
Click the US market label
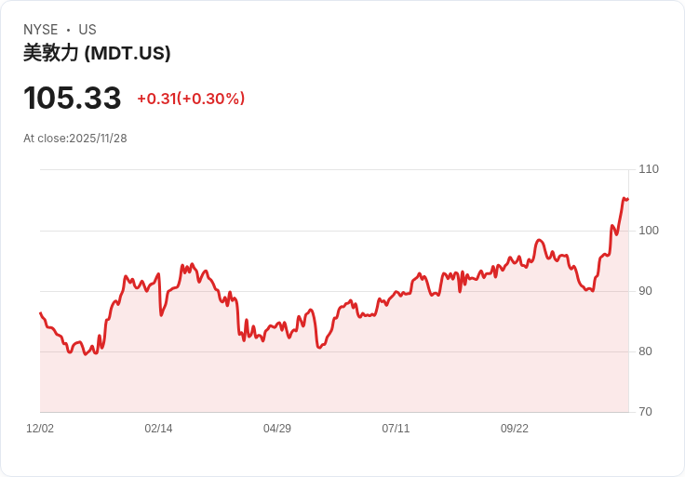tap(87, 30)
